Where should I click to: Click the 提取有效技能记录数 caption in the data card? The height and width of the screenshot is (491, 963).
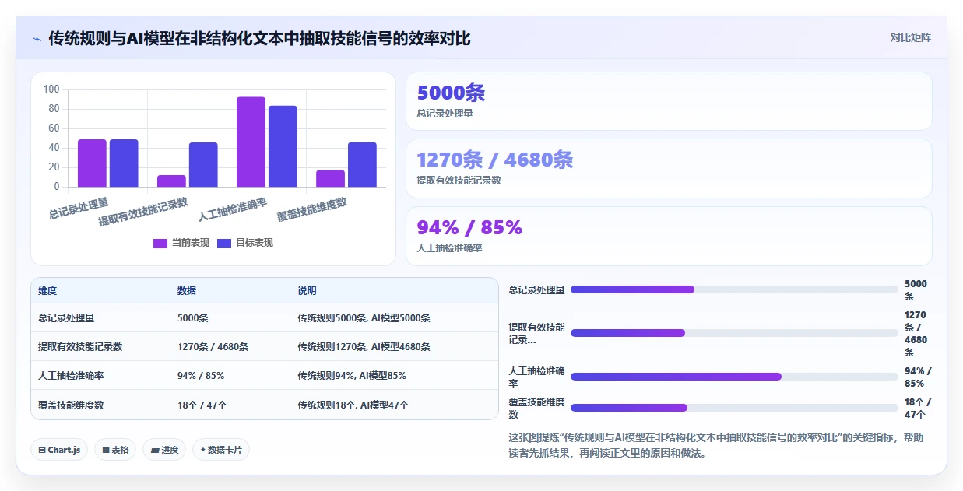coord(459,180)
